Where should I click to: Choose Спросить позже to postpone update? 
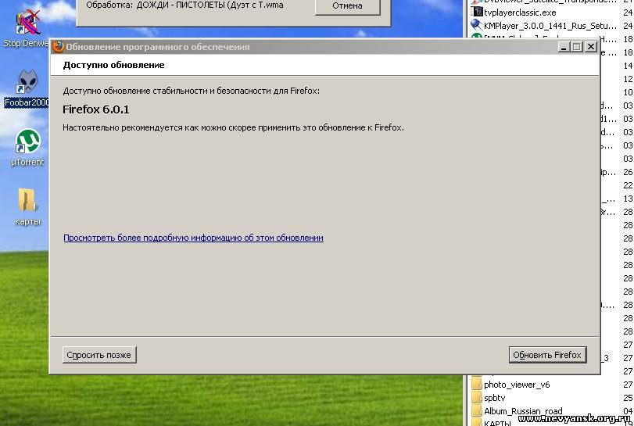tap(99, 355)
